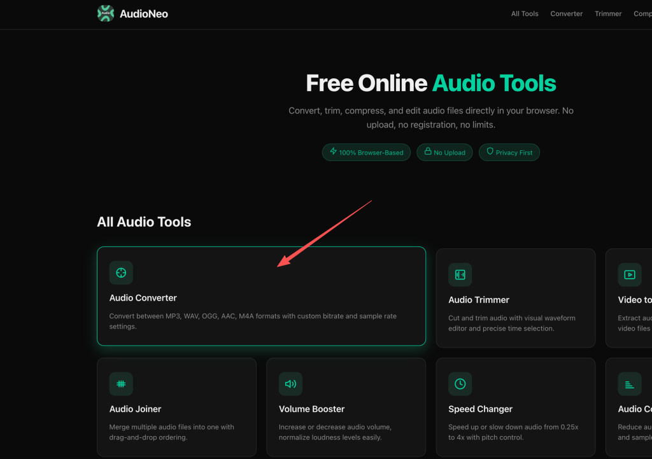652x459 pixels.
Task: Click the Audio Trimmer icon
Action: tap(460, 275)
